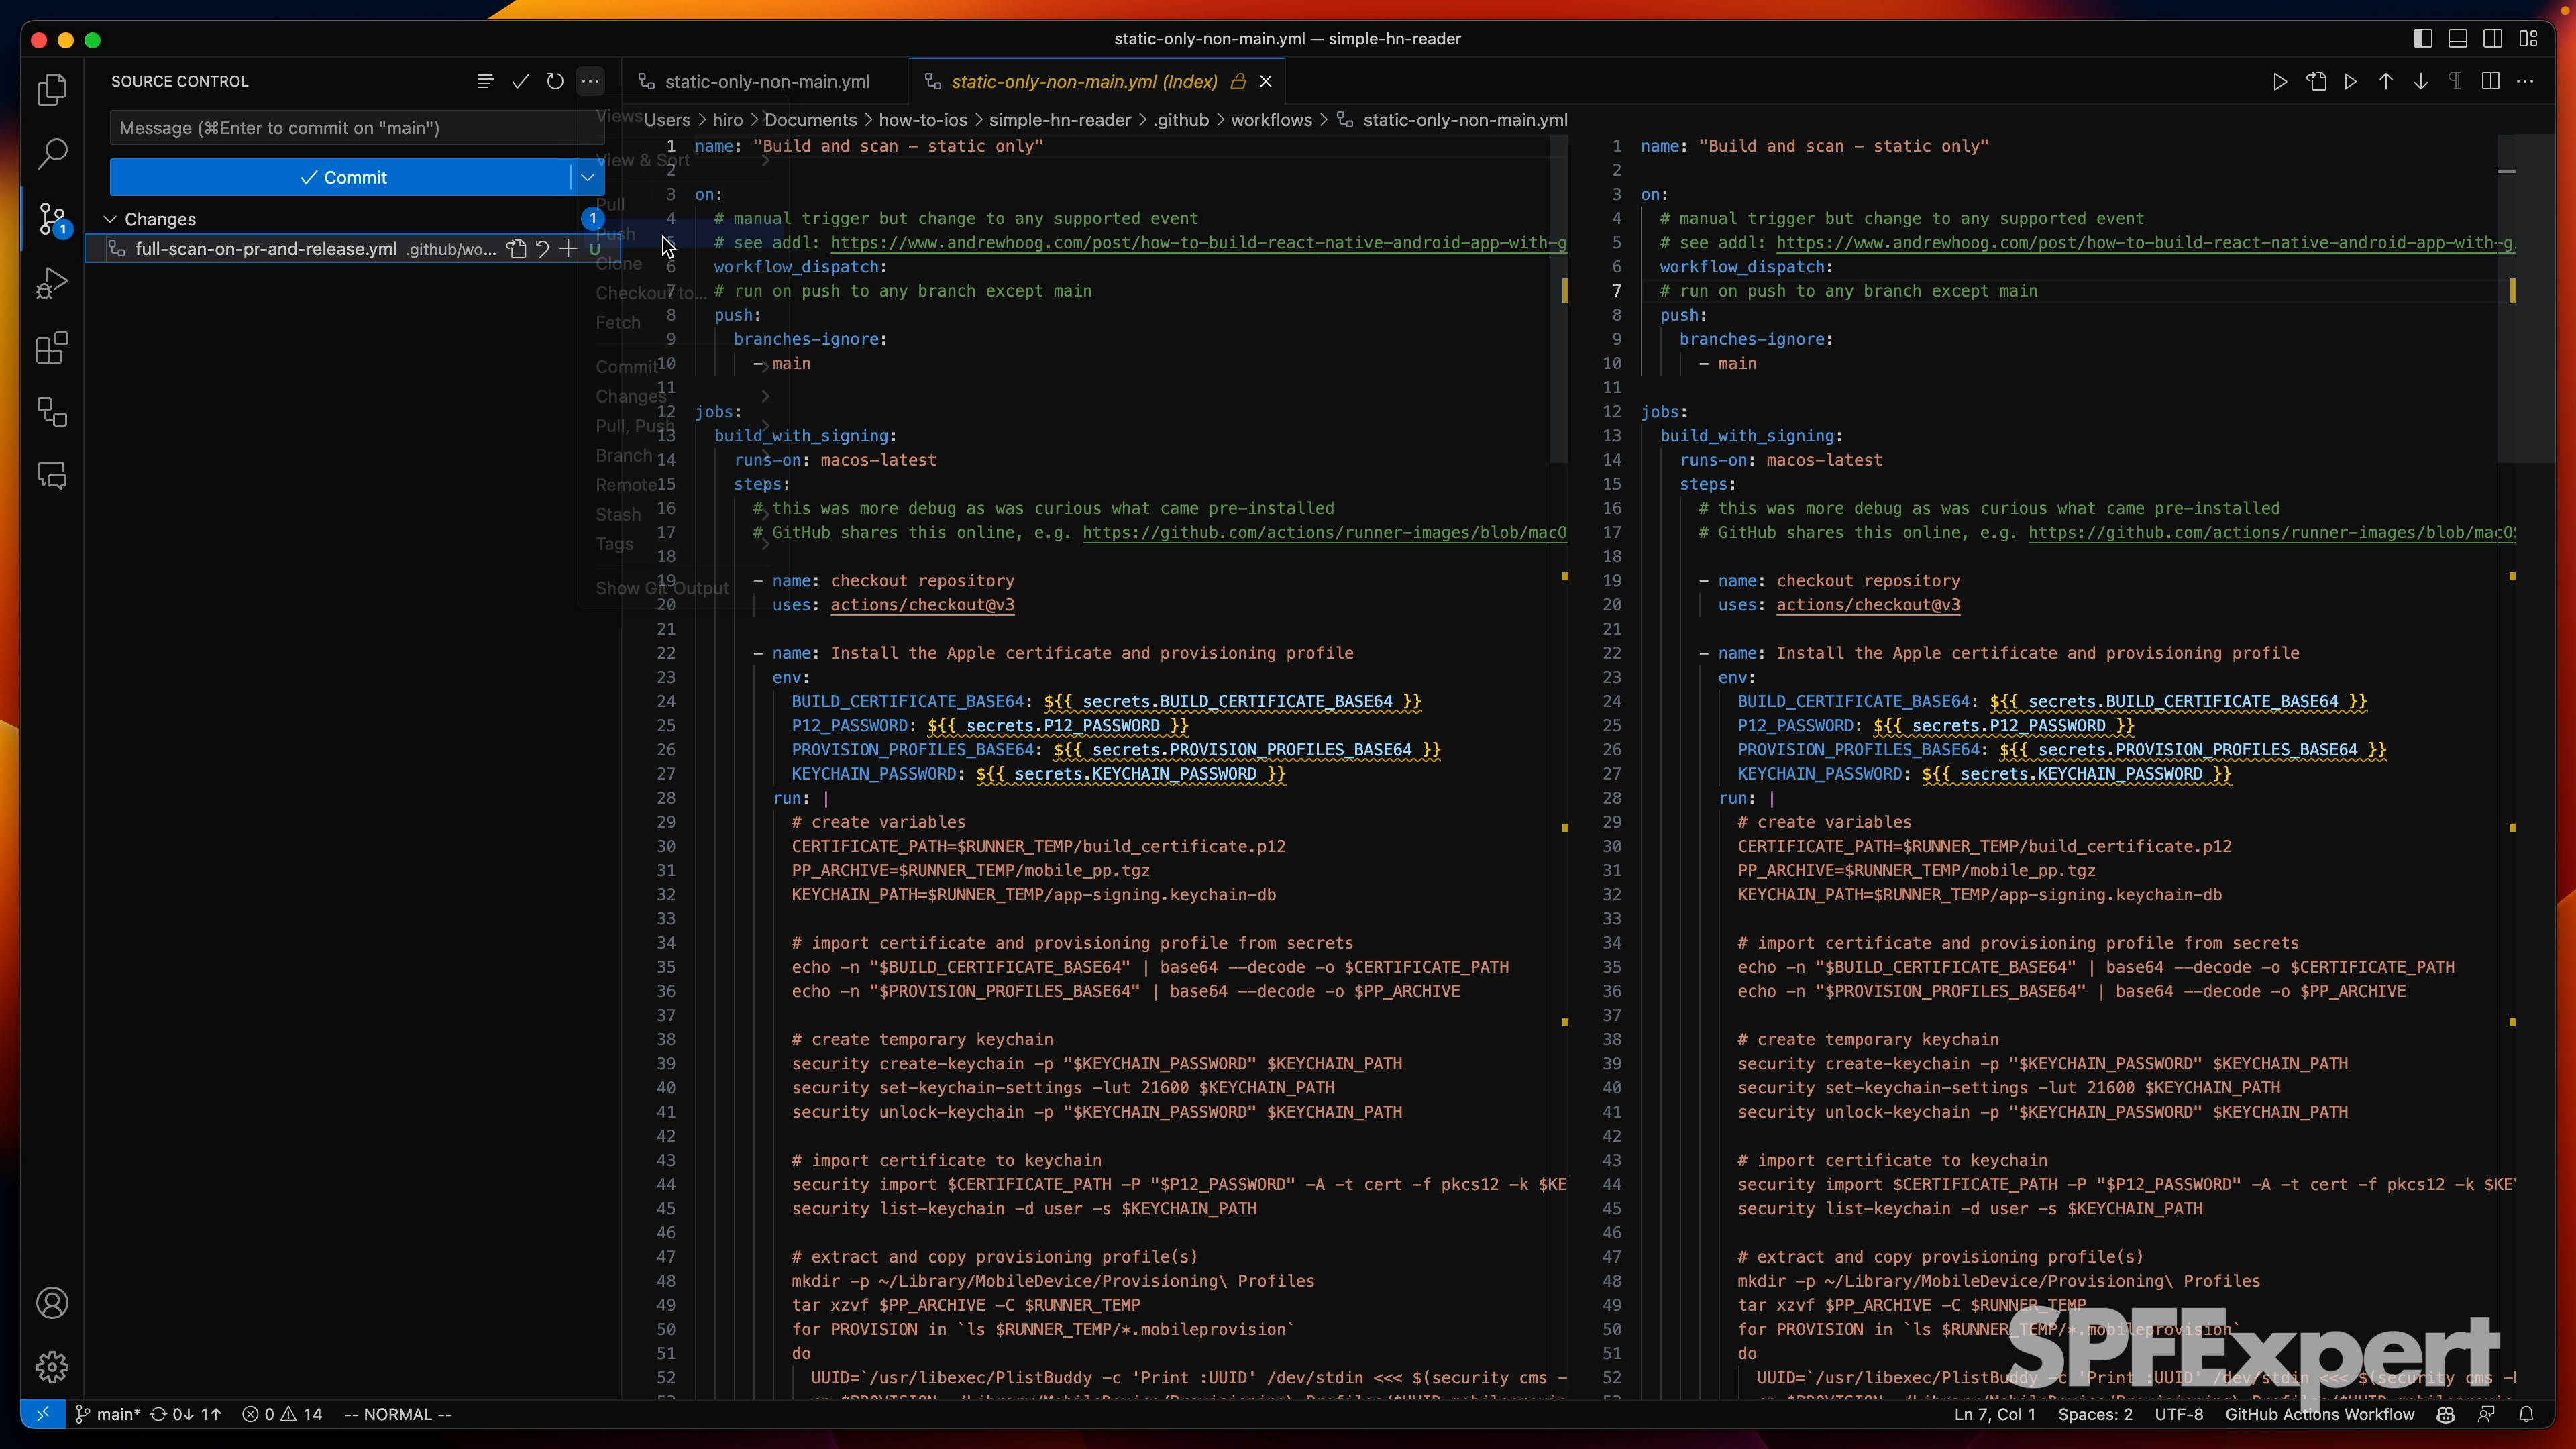Close the static-only-non-main.yml (Index) tab
The height and width of the screenshot is (1449, 2576).
pyautogui.click(x=1266, y=81)
